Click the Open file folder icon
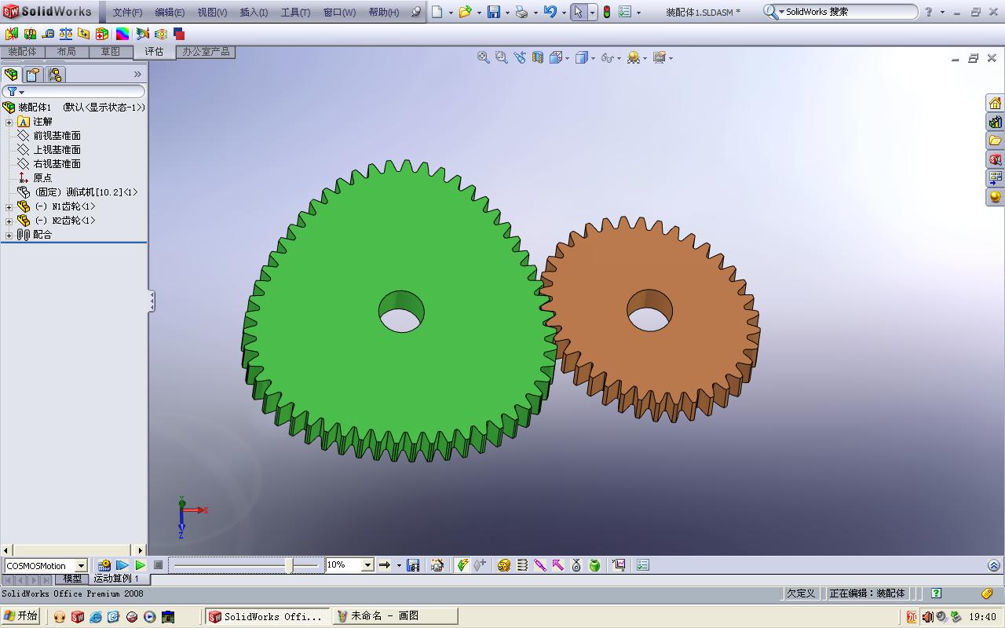This screenshot has height=628, width=1005. point(465,12)
